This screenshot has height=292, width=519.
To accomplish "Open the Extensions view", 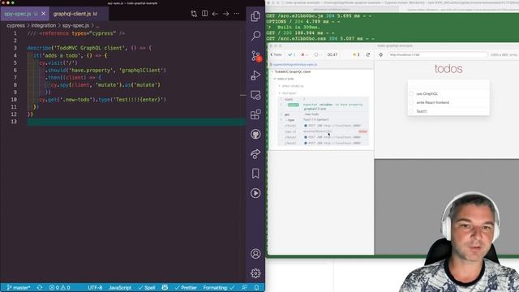I will coord(255,114).
